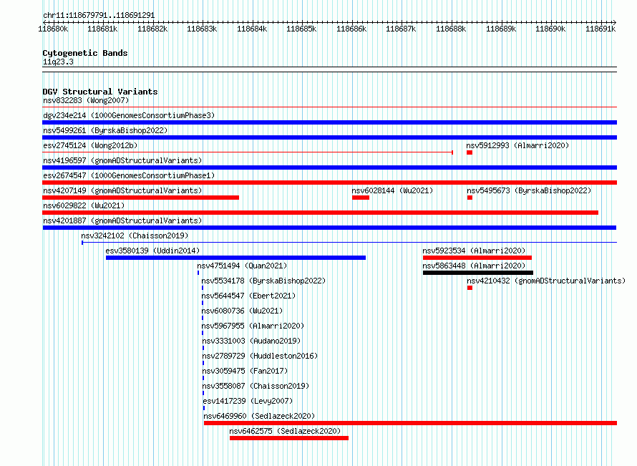Viewport: 637px width, 466px height.
Task: Click the 118682k ruler position
Action: click(152, 29)
